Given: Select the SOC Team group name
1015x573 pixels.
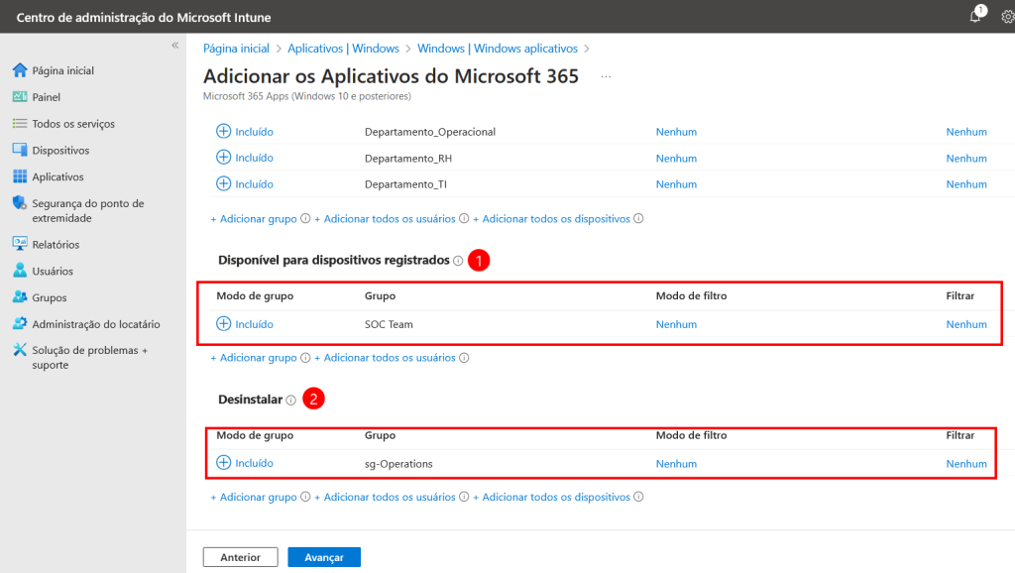Looking at the screenshot, I should (389, 324).
